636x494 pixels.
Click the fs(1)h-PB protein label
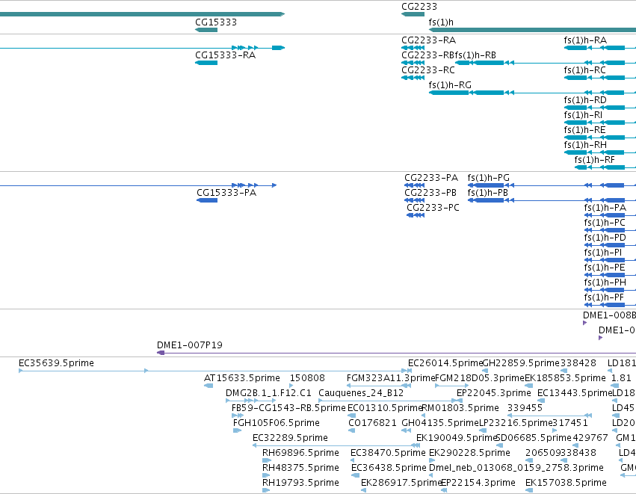(x=487, y=193)
